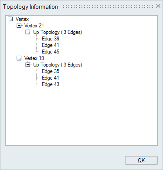Select the Vertex 19 tree item
Screen dimensions: 163x170
click(34, 58)
